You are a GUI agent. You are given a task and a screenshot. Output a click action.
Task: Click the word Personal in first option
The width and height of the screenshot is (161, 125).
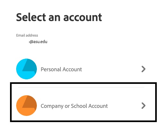tap(51, 69)
